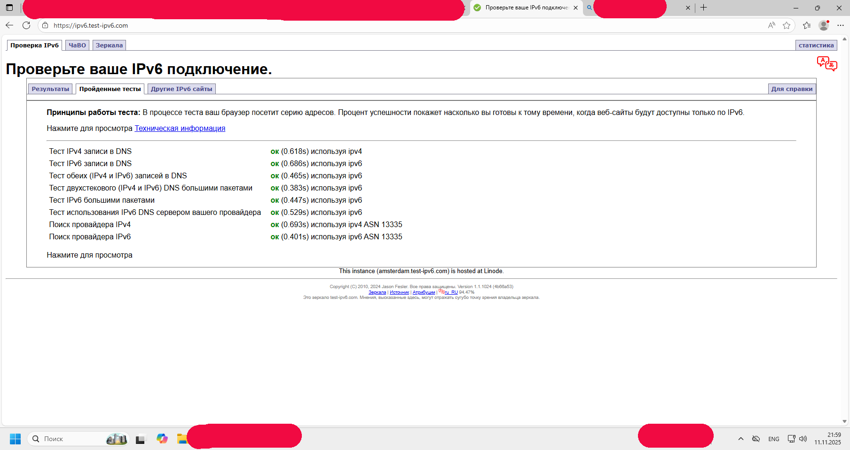The image size is (850, 450).
Task: Open the Copilot icon in the taskbar
Action: click(x=162, y=439)
